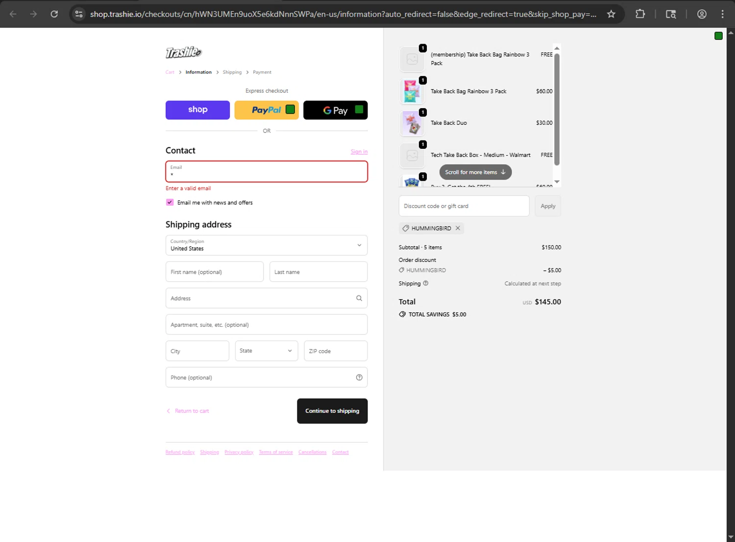This screenshot has width=735, height=542.
Task: Click Continue to shipping button
Action: [332, 411]
